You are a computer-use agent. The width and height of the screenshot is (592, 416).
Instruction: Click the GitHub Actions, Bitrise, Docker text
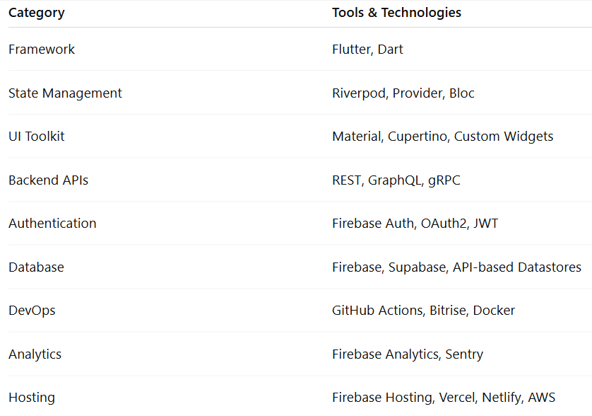(x=423, y=311)
